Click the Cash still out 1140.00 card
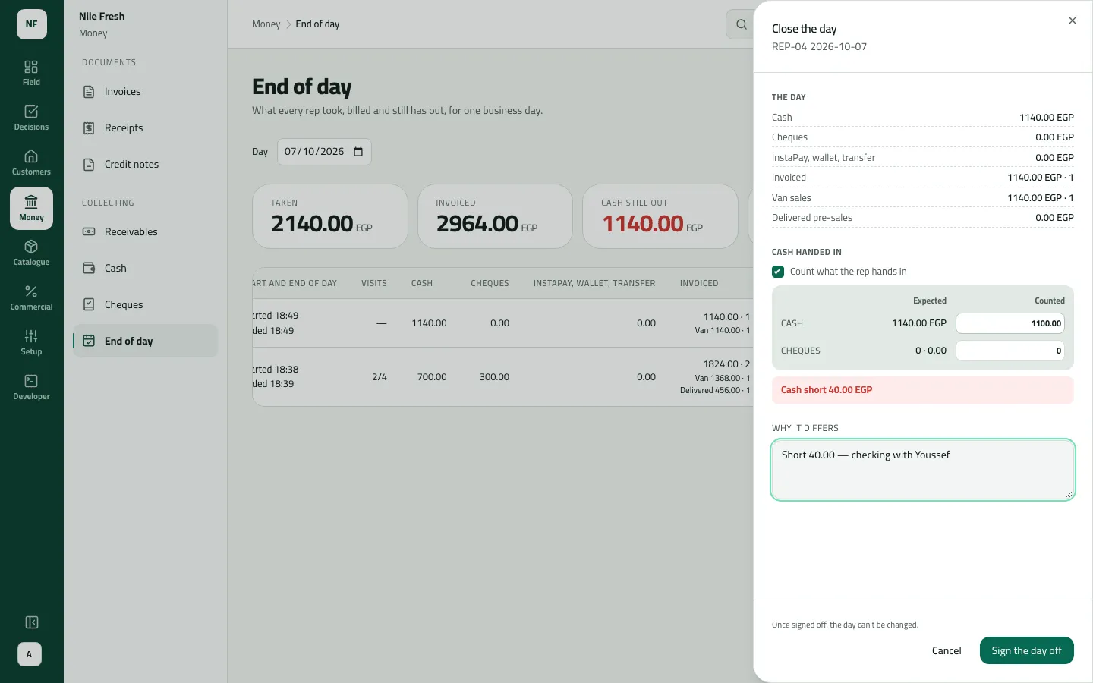The width and height of the screenshot is (1093, 683). (x=660, y=216)
